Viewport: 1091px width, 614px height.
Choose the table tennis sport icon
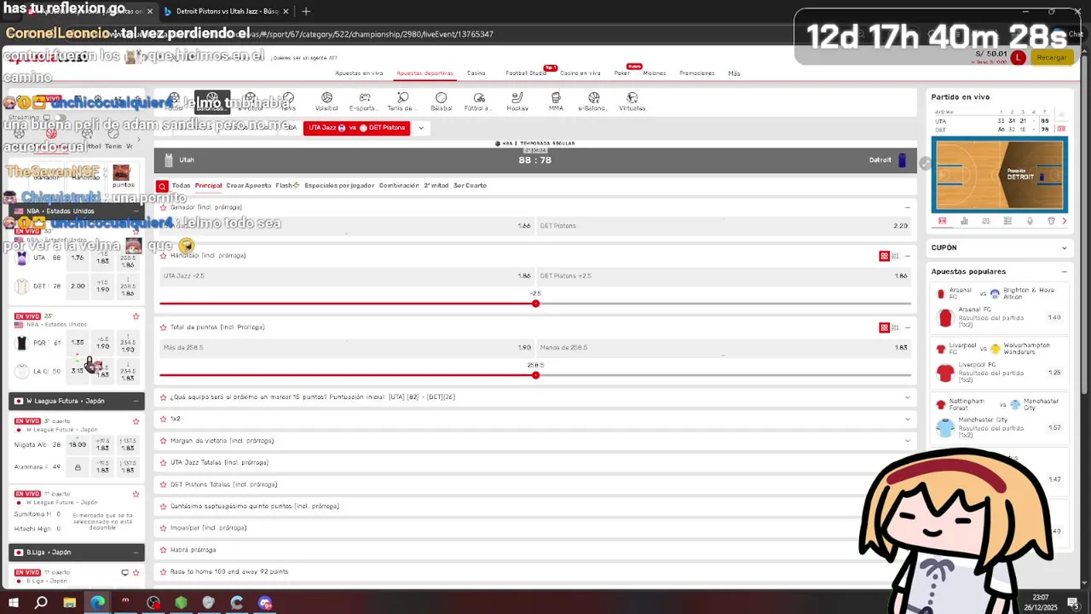[402, 101]
